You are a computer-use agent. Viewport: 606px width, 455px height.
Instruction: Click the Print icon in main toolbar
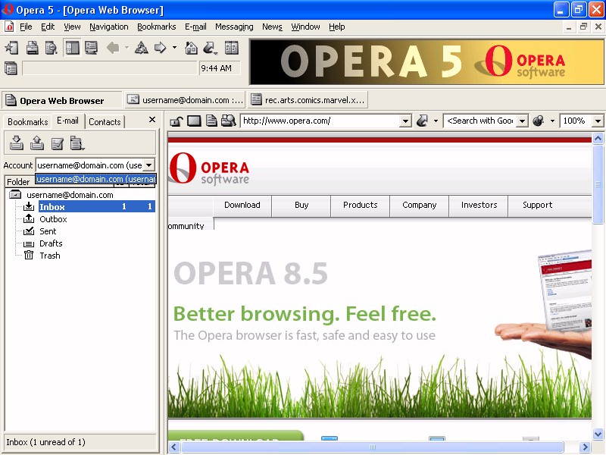pyautogui.click(x=32, y=48)
